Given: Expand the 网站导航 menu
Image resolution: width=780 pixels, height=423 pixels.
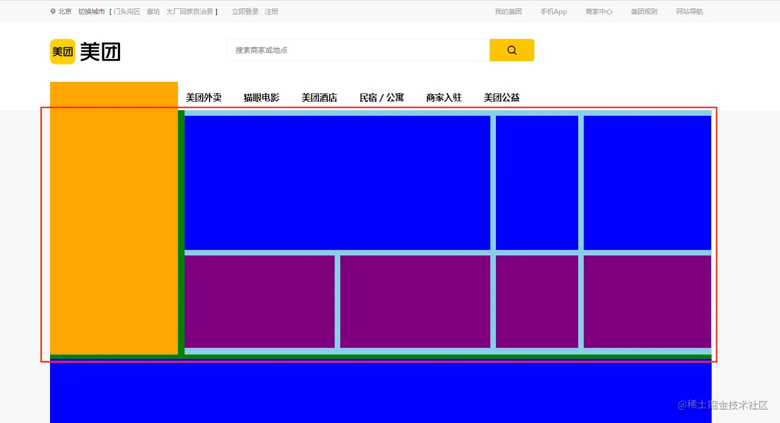Looking at the screenshot, I should (x=690, y=12).
